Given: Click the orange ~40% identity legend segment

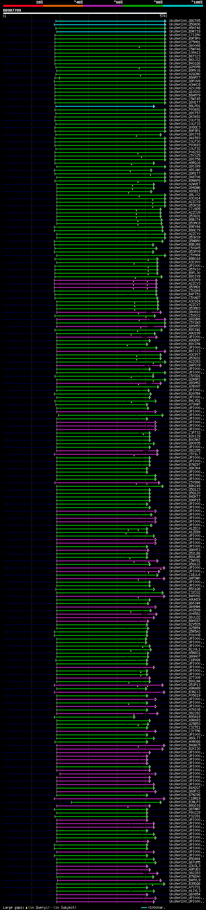Looking at the screenshot, I should pyautogui.click(x=63, y=6).
